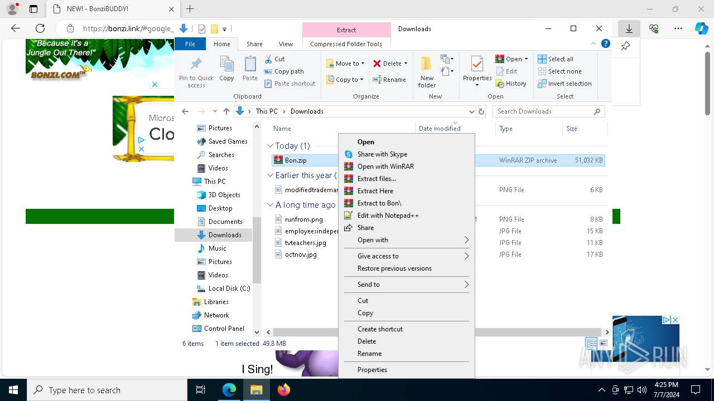The height and width of the screenshot is (401, 714).
Task: Switch to Details view icon
Action: click(x=591, y=344)
